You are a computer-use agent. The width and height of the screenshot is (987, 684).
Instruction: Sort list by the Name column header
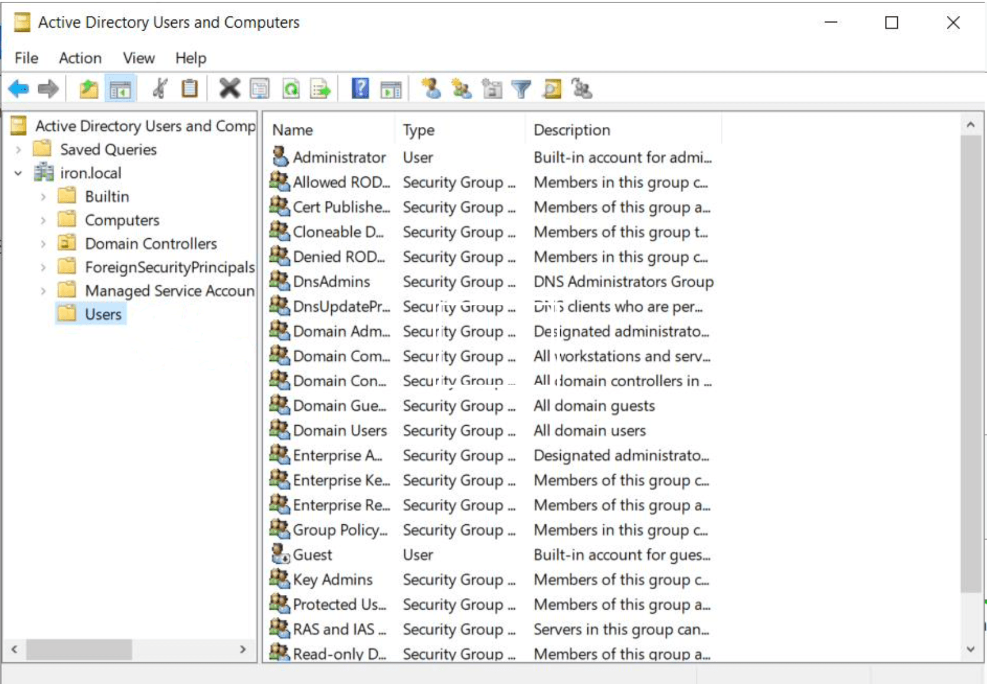point(293,130)
